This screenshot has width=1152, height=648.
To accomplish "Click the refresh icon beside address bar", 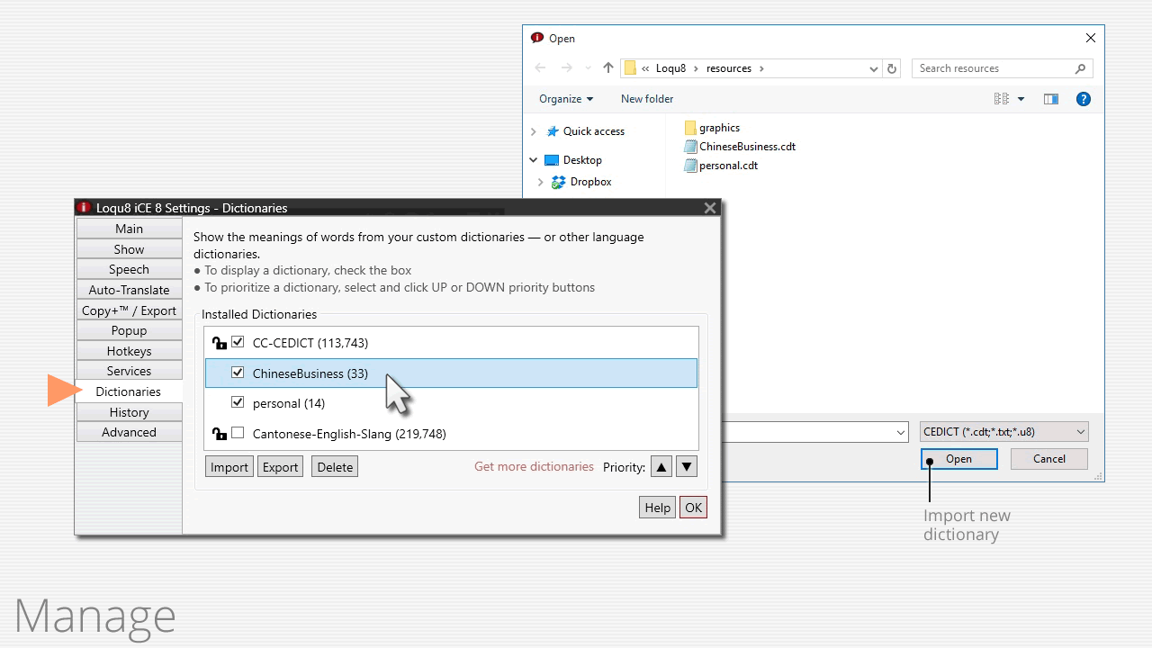I will 892,68.
